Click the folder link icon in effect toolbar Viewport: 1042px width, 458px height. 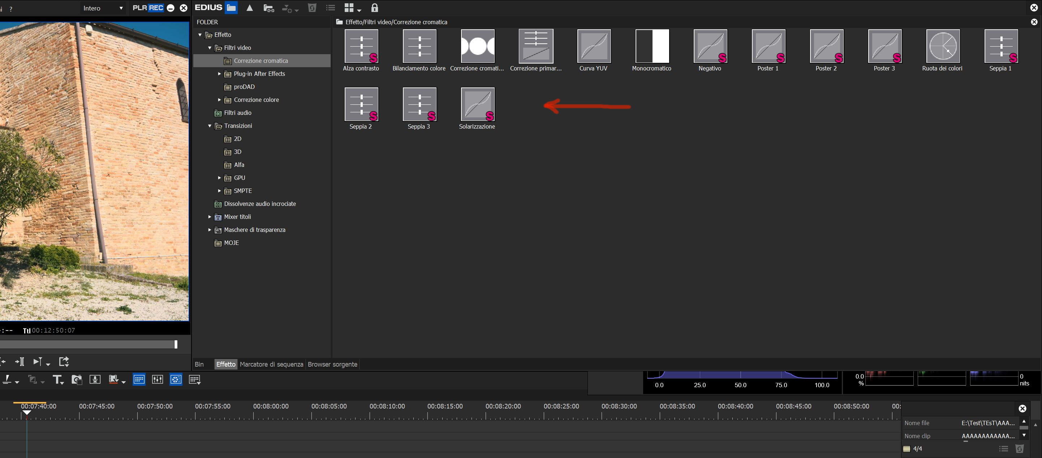[268, 8]
